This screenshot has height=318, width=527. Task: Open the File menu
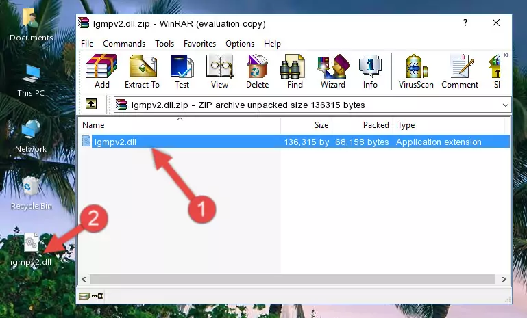point(87,44)
